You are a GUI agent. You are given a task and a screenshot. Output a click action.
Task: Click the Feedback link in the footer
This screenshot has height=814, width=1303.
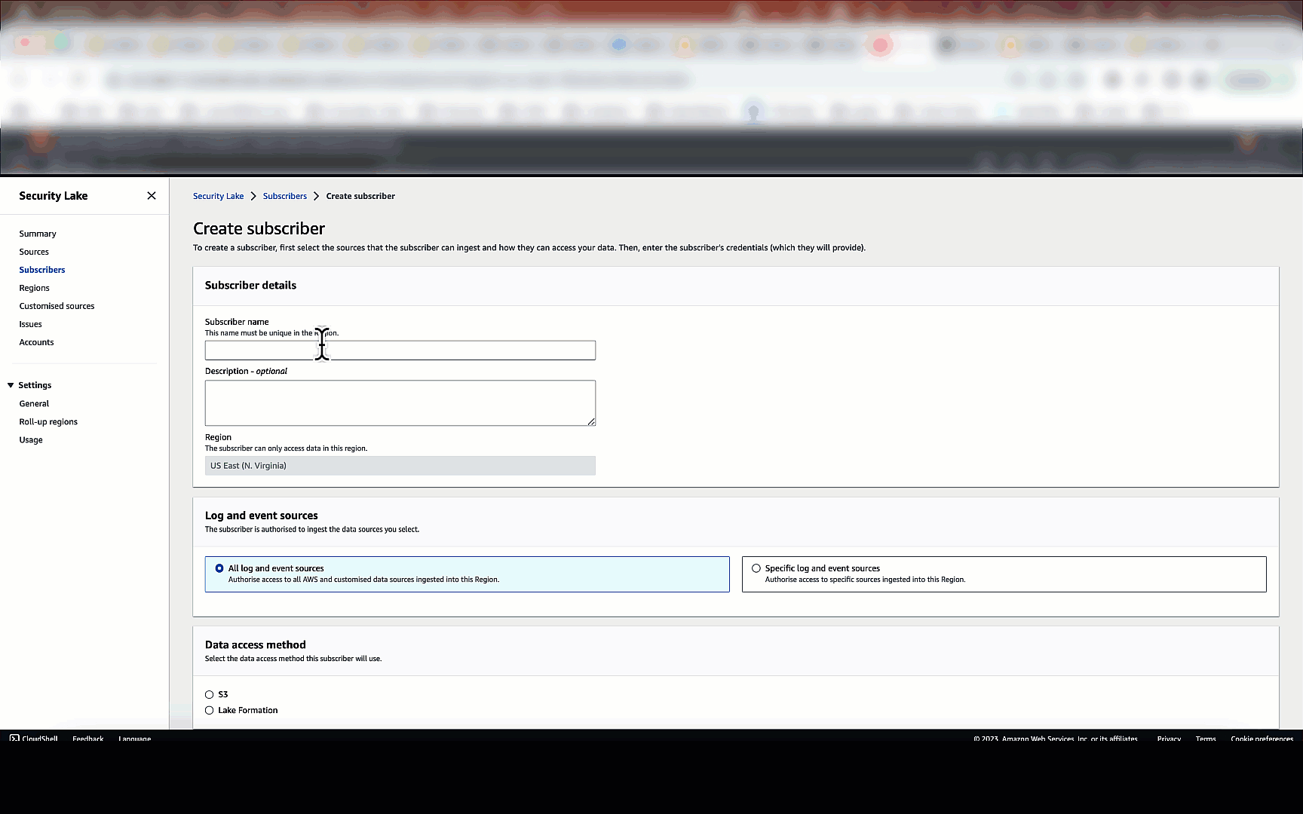click(x=88, y=739)
